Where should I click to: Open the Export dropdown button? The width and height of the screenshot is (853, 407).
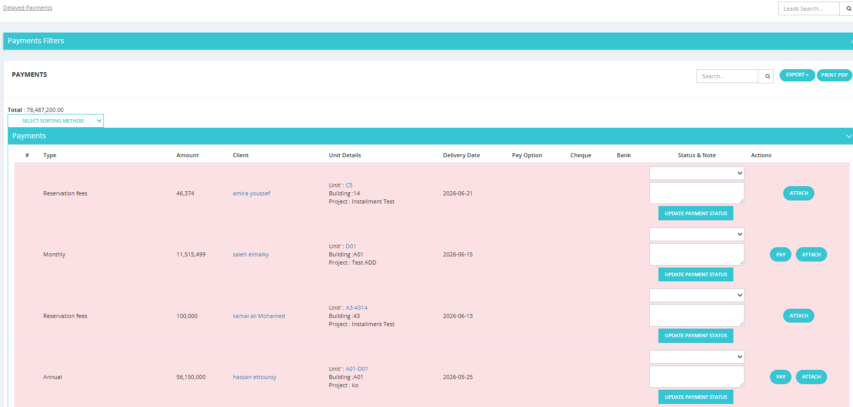pos(797,75)
